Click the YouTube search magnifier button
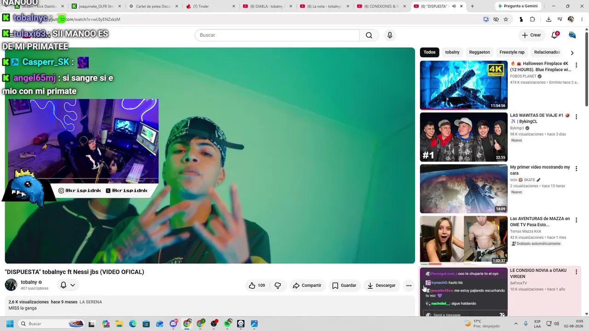The image size is (589, 331). (x=369, y=35)
